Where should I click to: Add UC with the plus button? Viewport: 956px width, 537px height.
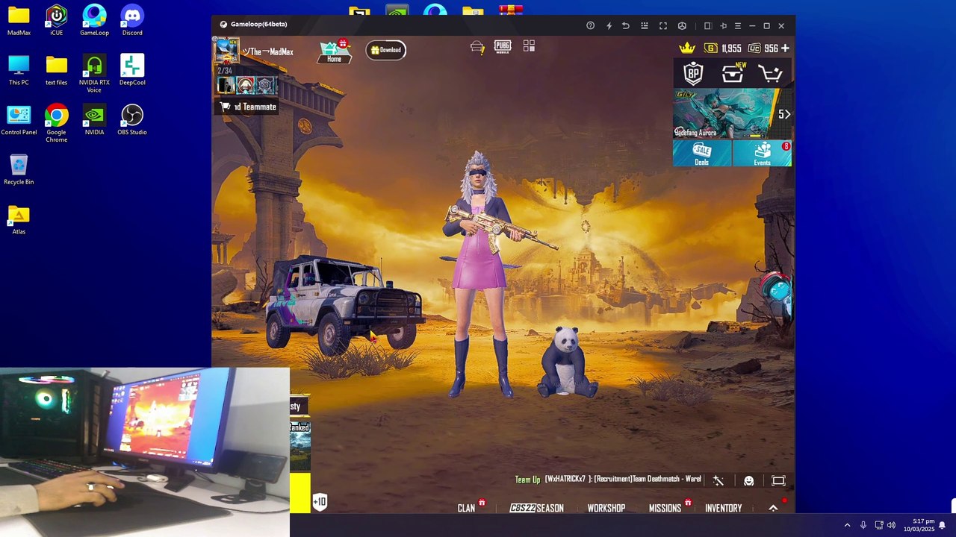tap(785, 48)
